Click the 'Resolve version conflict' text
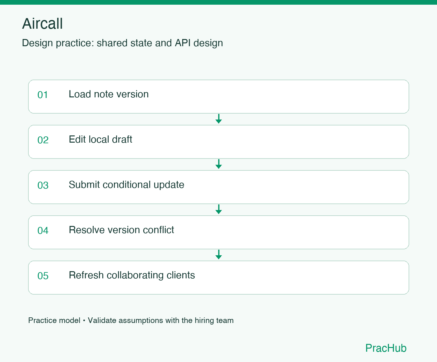This screenshot has width=437, height=362. click(121, 230)
